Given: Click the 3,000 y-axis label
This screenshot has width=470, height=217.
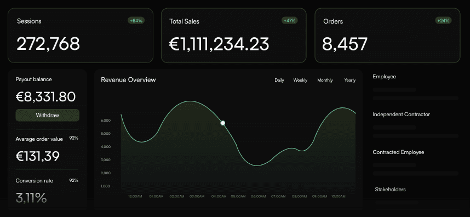Looking at the screenshot, I should [x=106, y=160].
